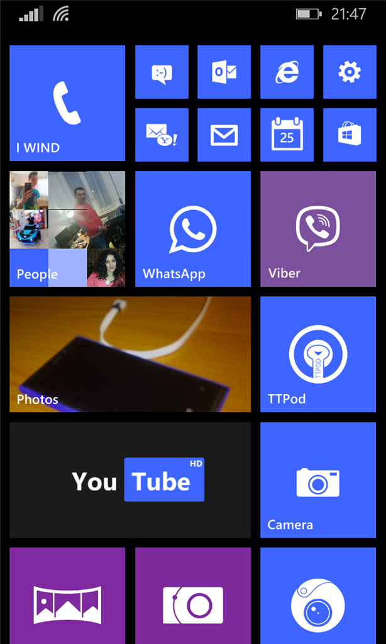This screenshot has width=386, height=644.
Task: Open the YouTube HD tile
Action: click(130, 480)
